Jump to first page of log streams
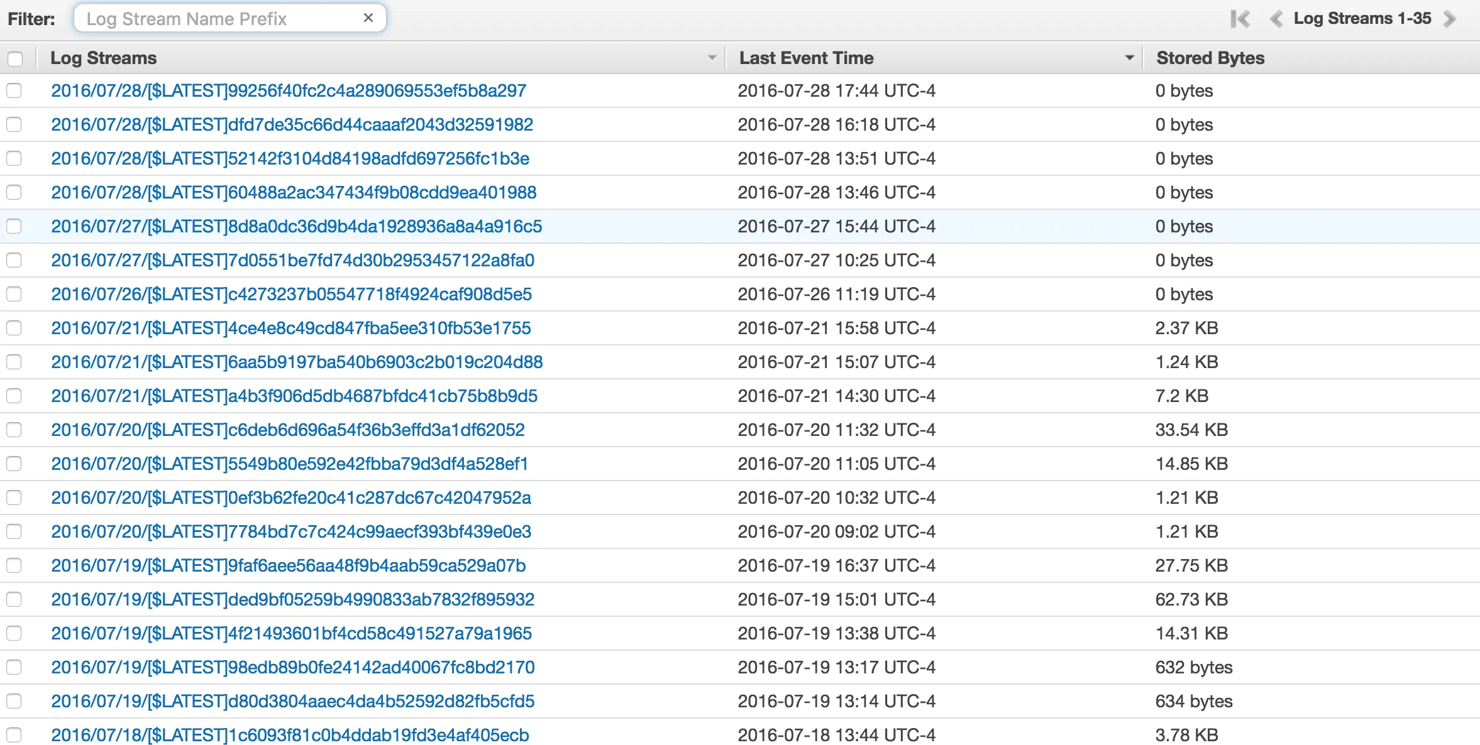This screenshot has width=1480, height=745. point(1240,19)
